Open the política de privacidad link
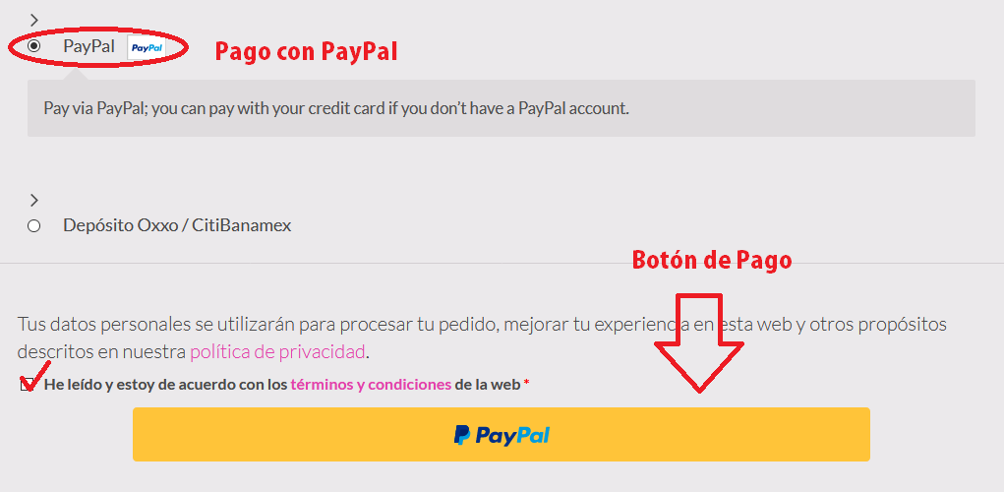Image resolution: width=1004 pixels, height=492 pixels. click(x=278, y=351)
